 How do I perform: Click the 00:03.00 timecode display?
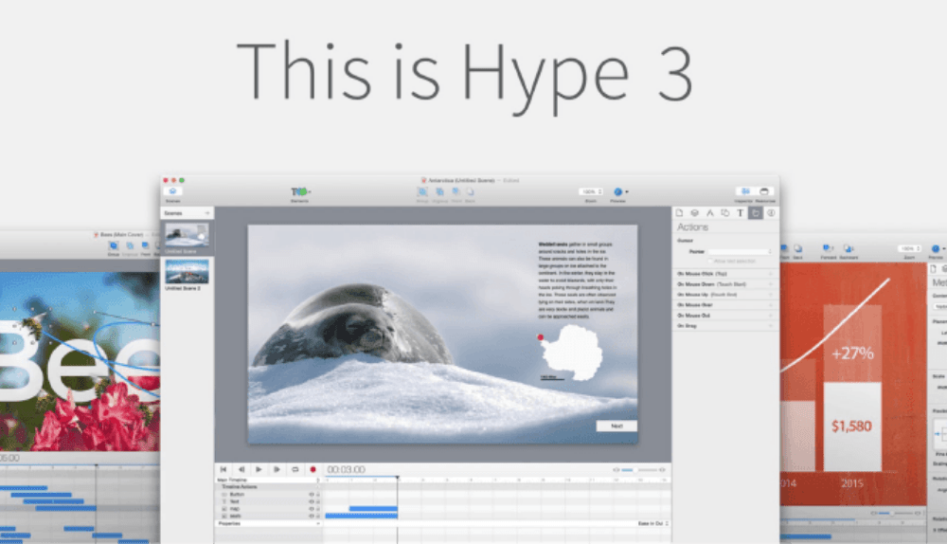pyautogui.click(x=346, y=470)
